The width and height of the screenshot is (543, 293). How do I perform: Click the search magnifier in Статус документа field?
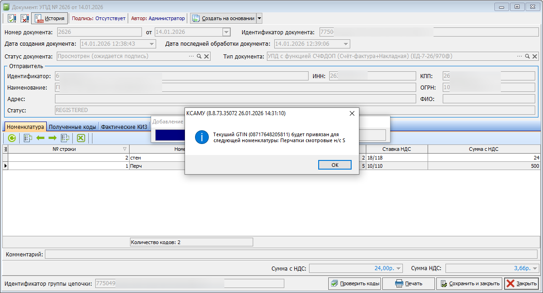click(199, 56)
